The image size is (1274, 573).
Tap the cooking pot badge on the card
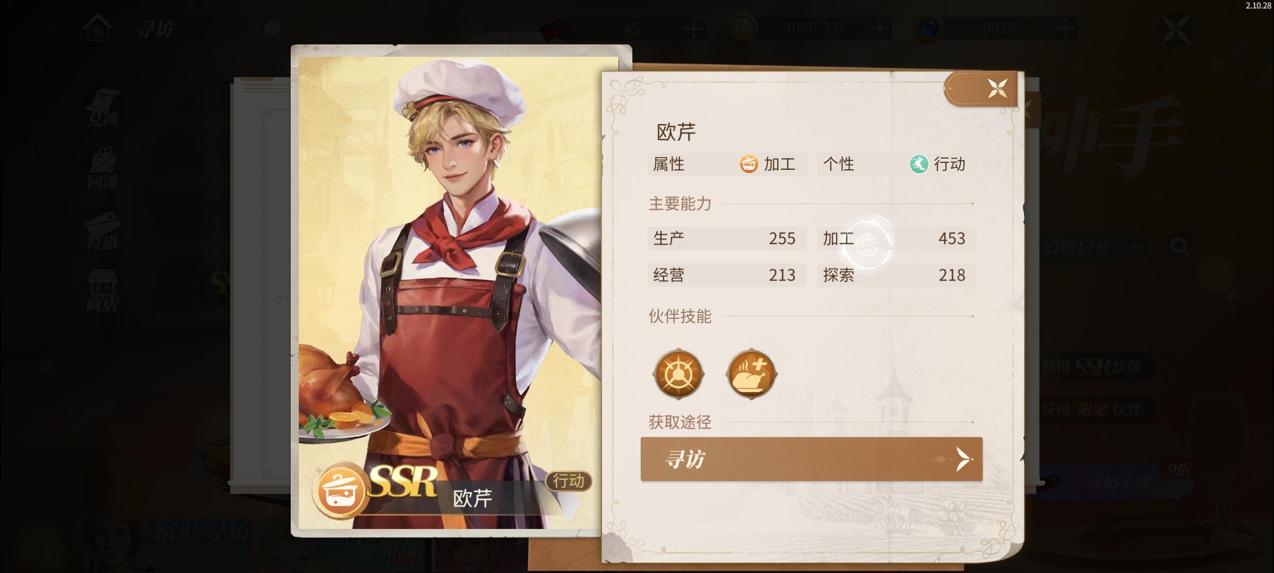[341, 491]
